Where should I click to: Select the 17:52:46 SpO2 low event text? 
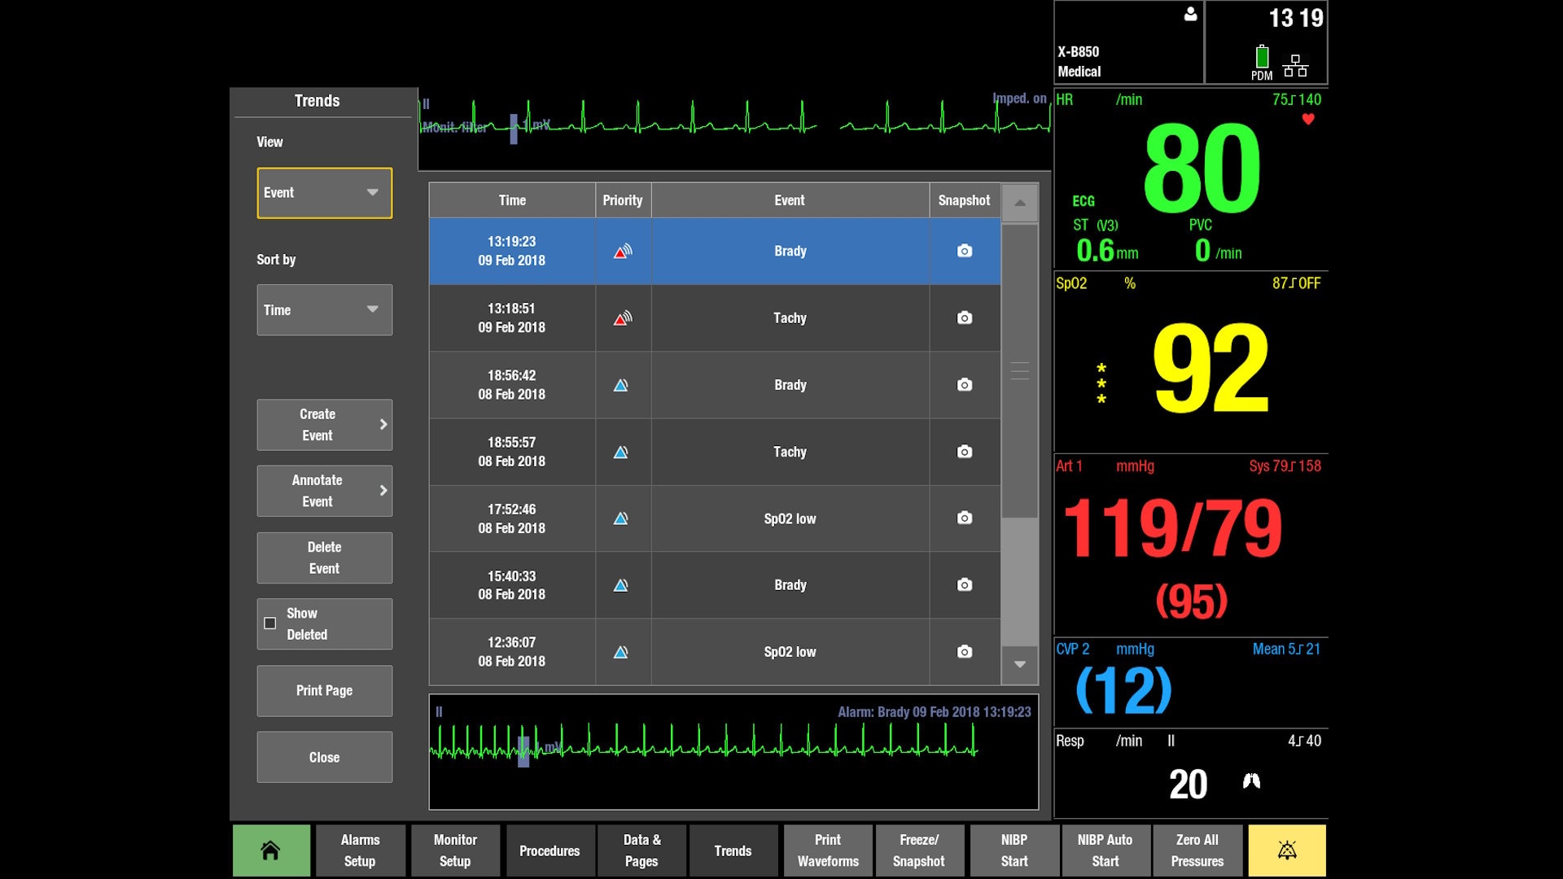point(790,518)
